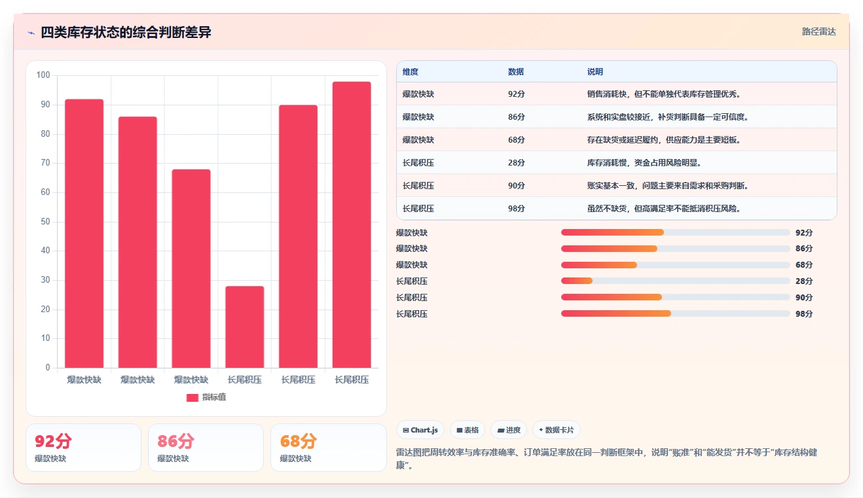Select the 进度 chip
The height and width of the screenshot is (498, 863).
tap(509, 430)
